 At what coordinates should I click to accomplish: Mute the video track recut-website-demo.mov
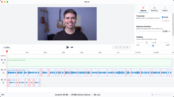pos(2,60)
